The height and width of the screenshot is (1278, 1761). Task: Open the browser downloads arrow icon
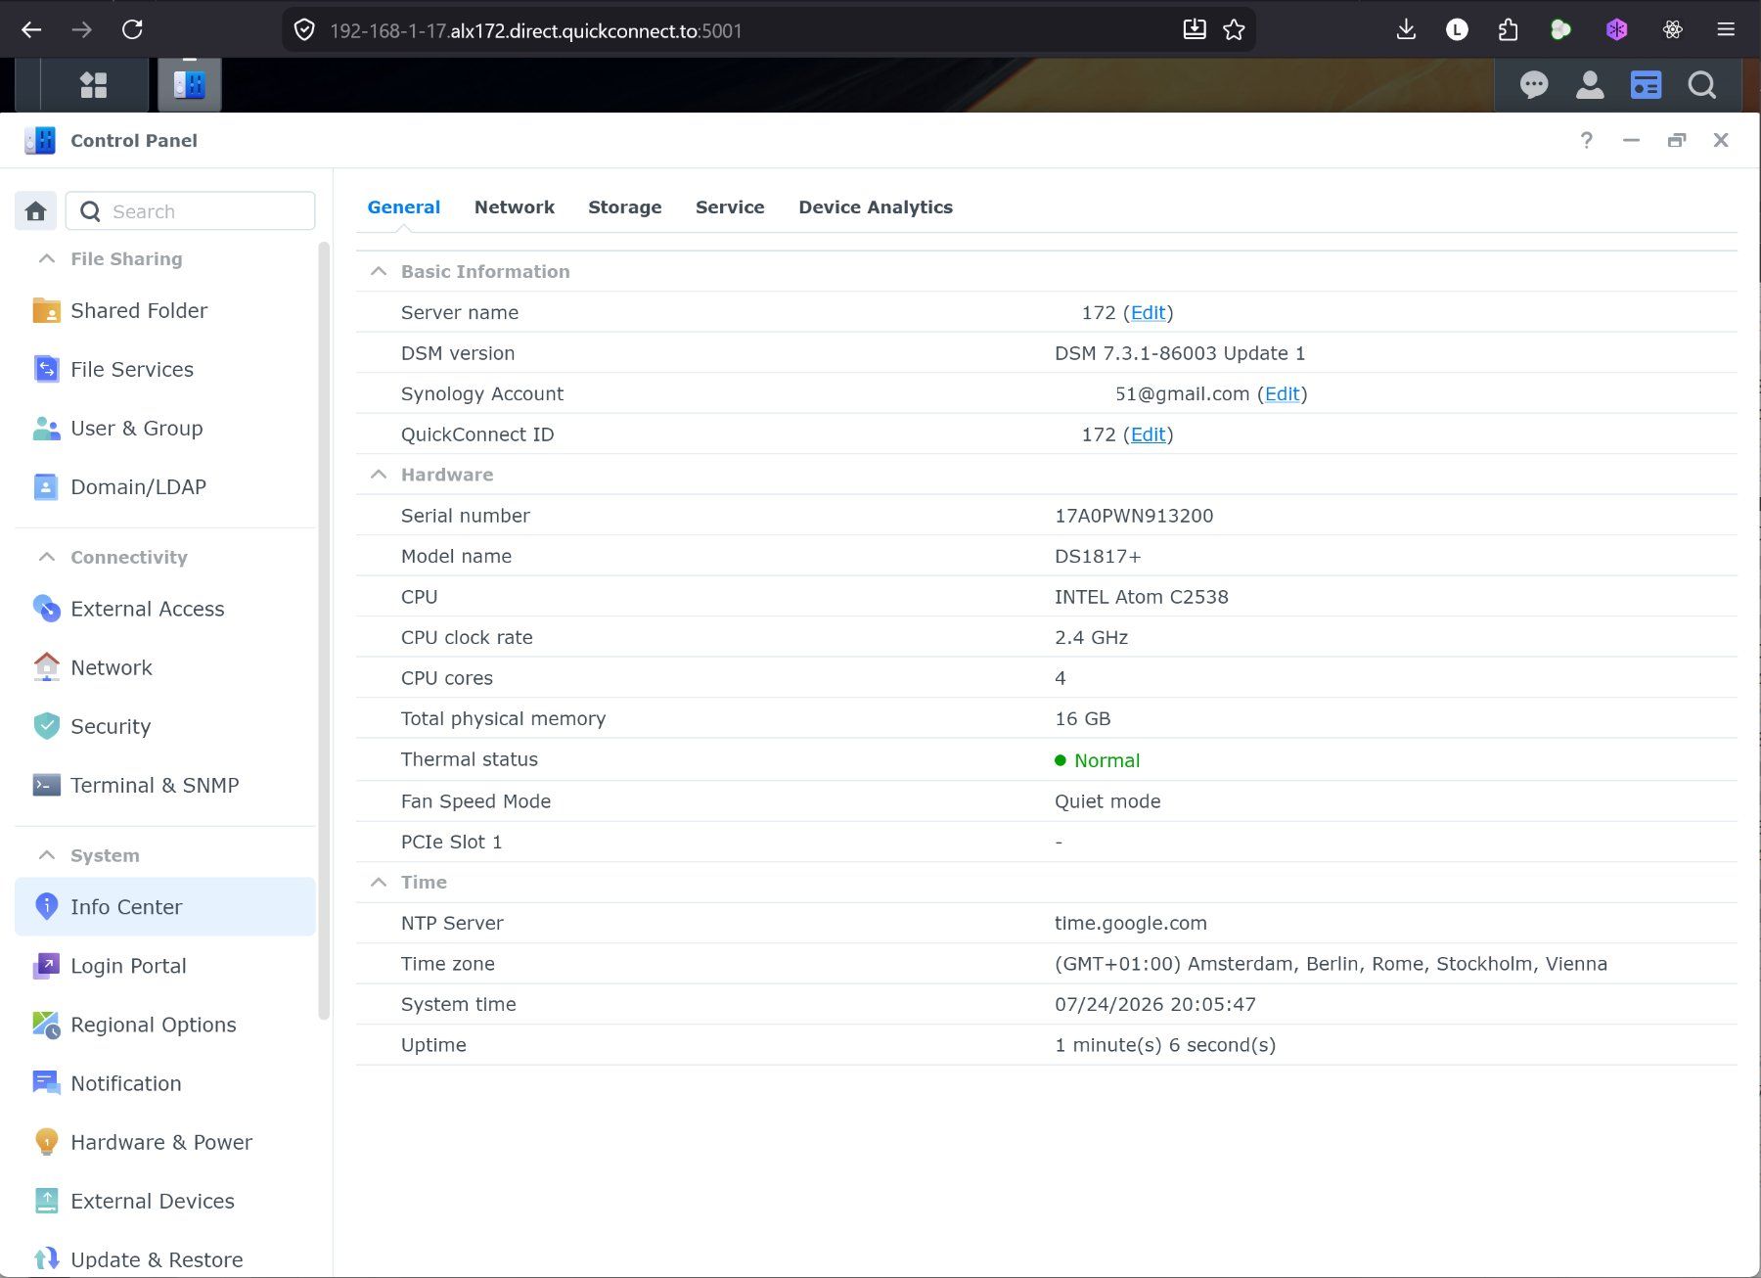(1406, 30)
